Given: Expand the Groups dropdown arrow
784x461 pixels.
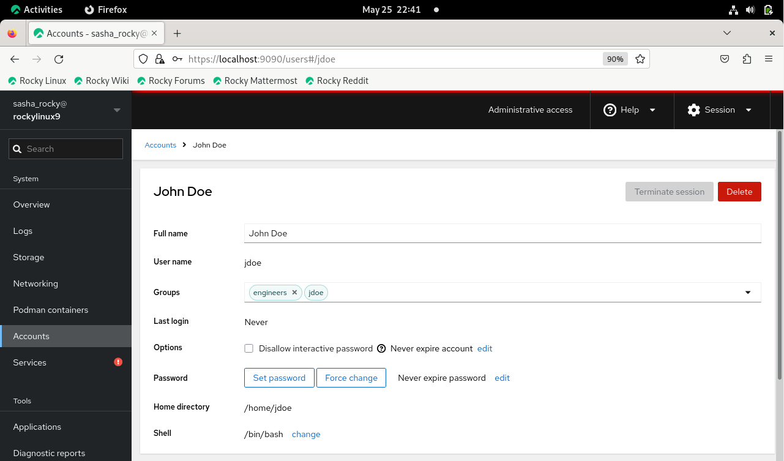Looking at the screenshot, I should (747, 293).
